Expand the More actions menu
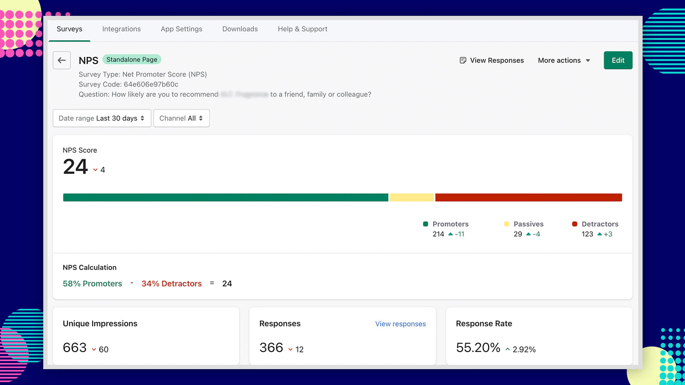The height and width of the screenshot is (385, 685). [563, 60]
